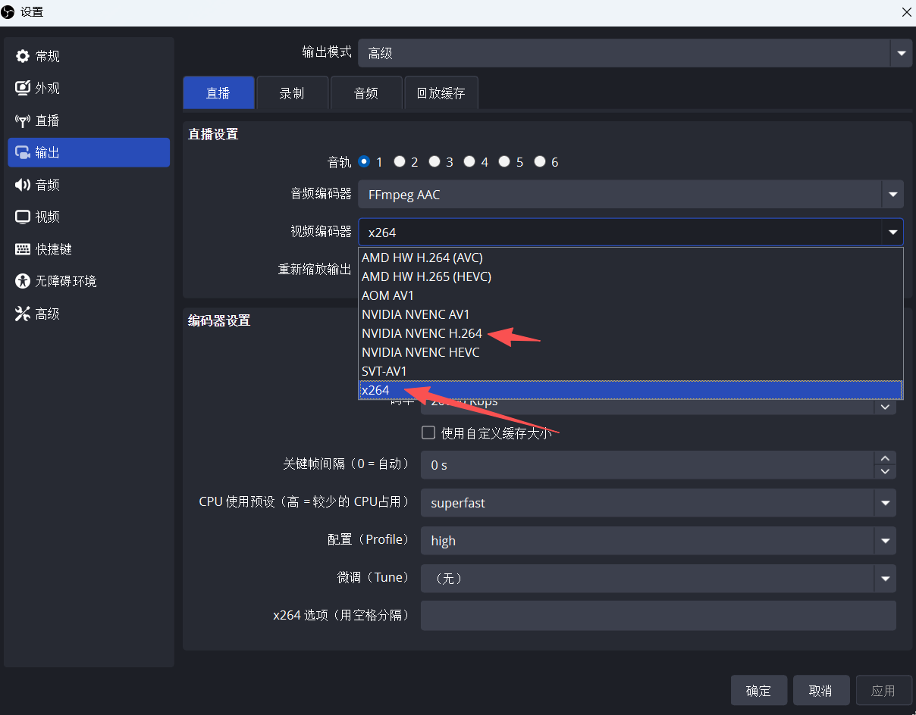The image size is (916, 715).
Task: Click the 音频 (Audio) speaker icon in sidebar
Action: click(x=22, y=185)
